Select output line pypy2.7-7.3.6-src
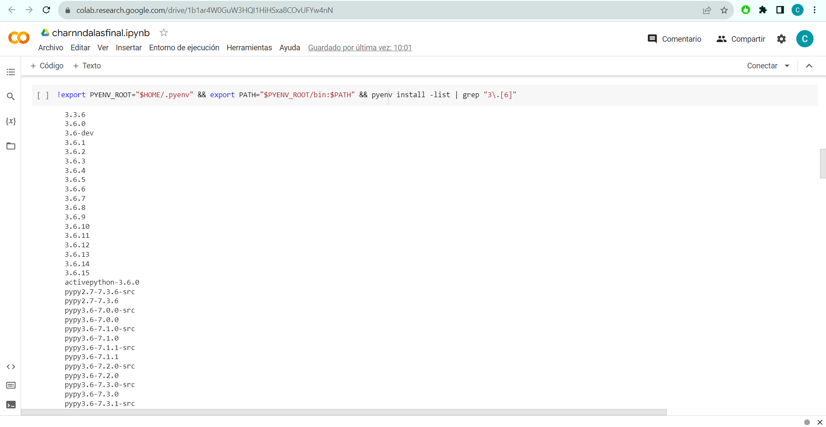The width and height of the screenshot is (826, 427). pos(100,292)
